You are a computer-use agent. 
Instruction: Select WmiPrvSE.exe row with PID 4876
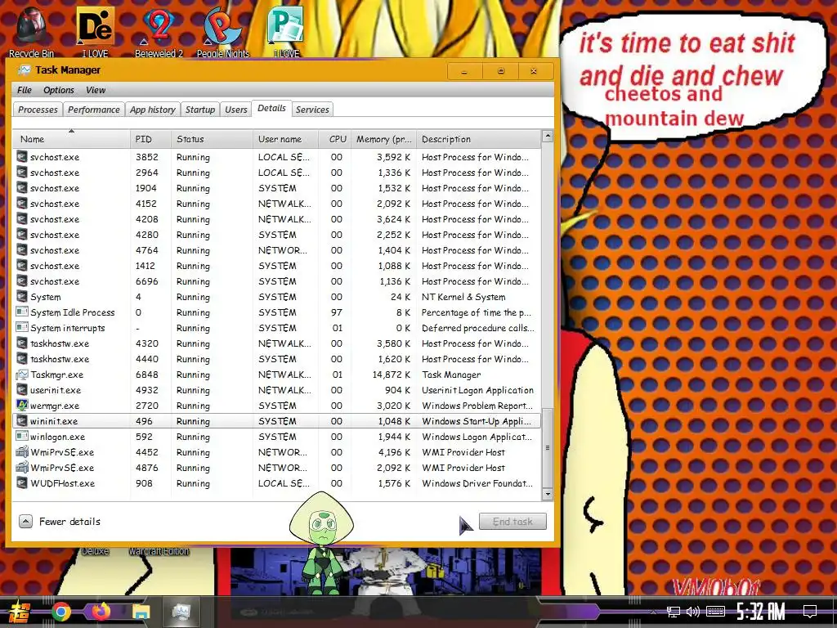point(276,467)
